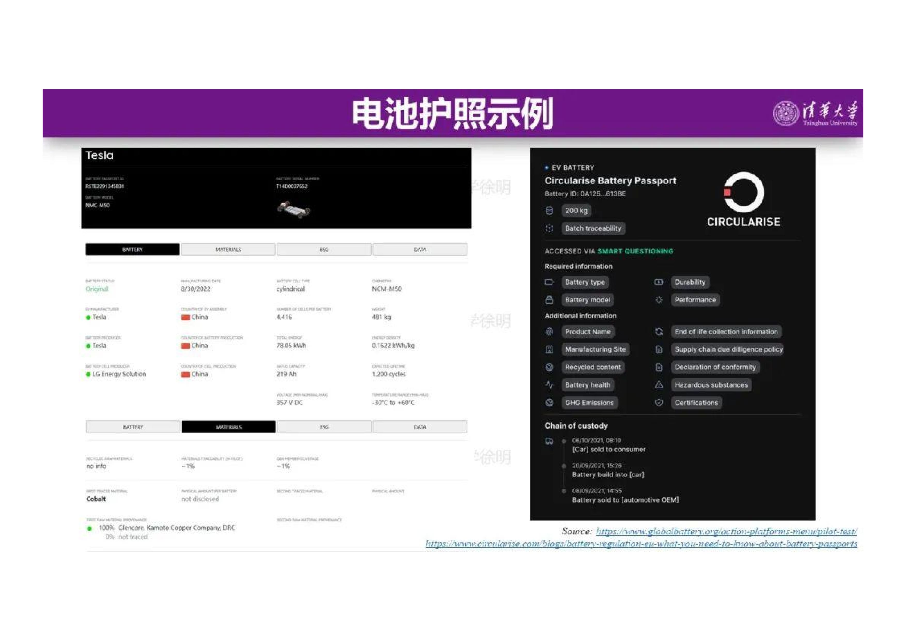Click the recycle-arrows icon for End of life
The width and height of the screenshot is (906, 641).
(659, 331)
